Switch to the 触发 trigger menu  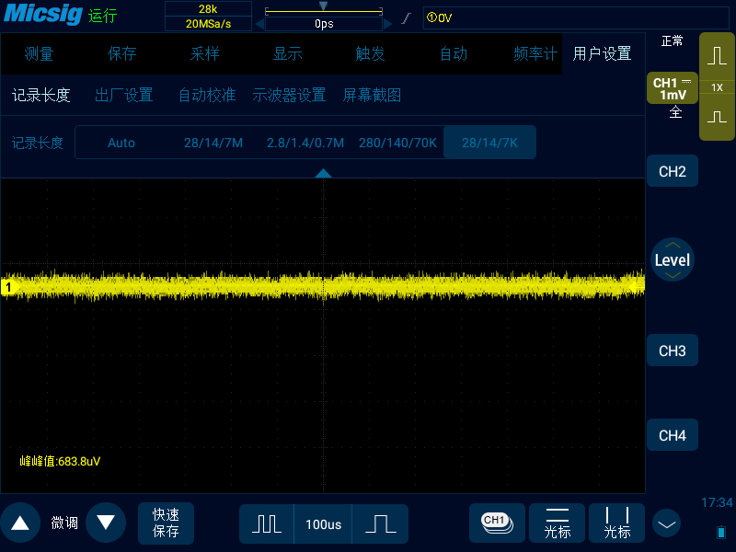(370, 53)
